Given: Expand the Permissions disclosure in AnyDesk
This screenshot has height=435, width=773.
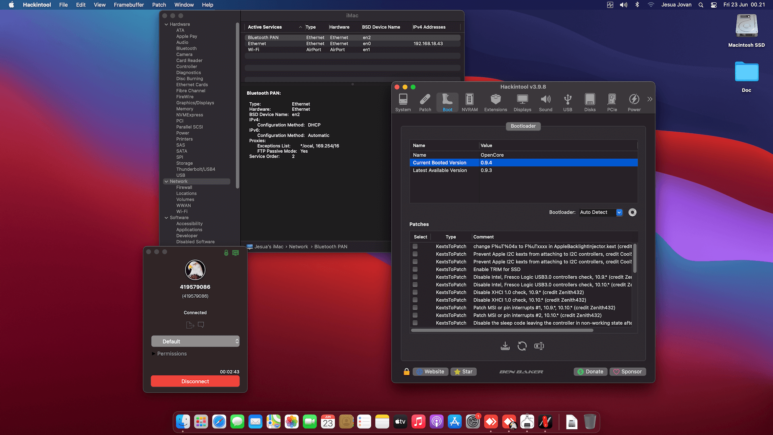Looking at the screenshot, I should [153, 354].
